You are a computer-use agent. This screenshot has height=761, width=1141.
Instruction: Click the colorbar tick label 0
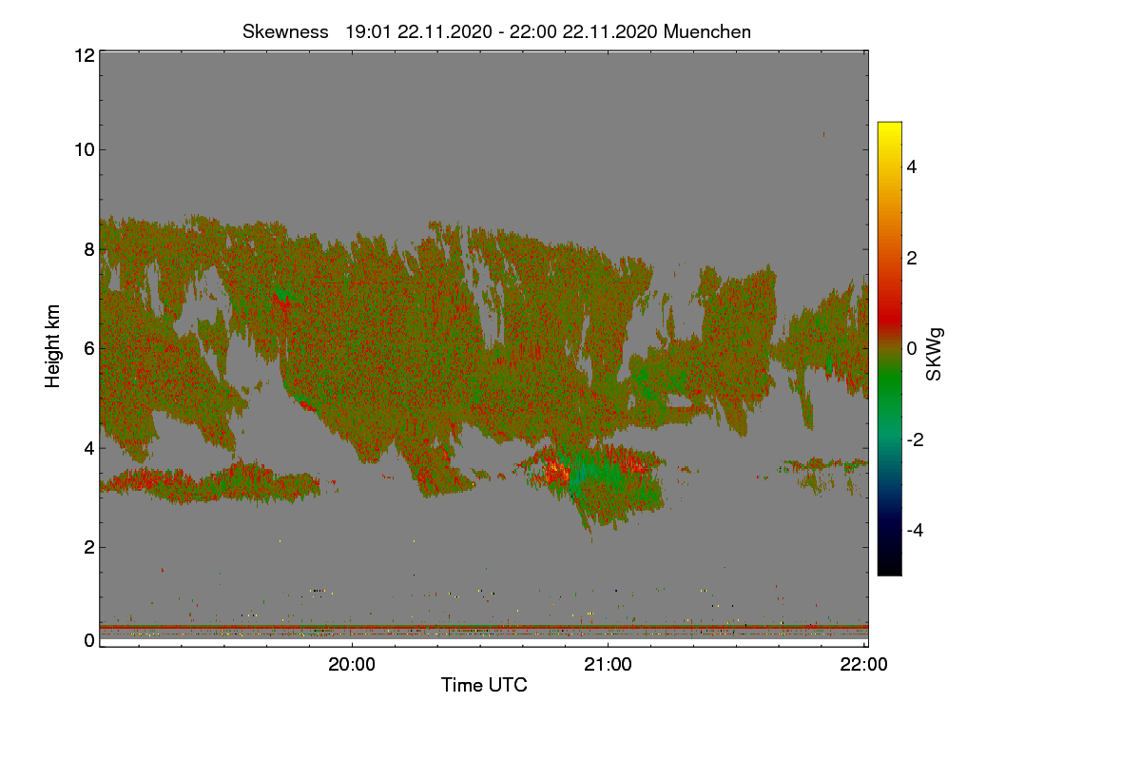[912, 348]
